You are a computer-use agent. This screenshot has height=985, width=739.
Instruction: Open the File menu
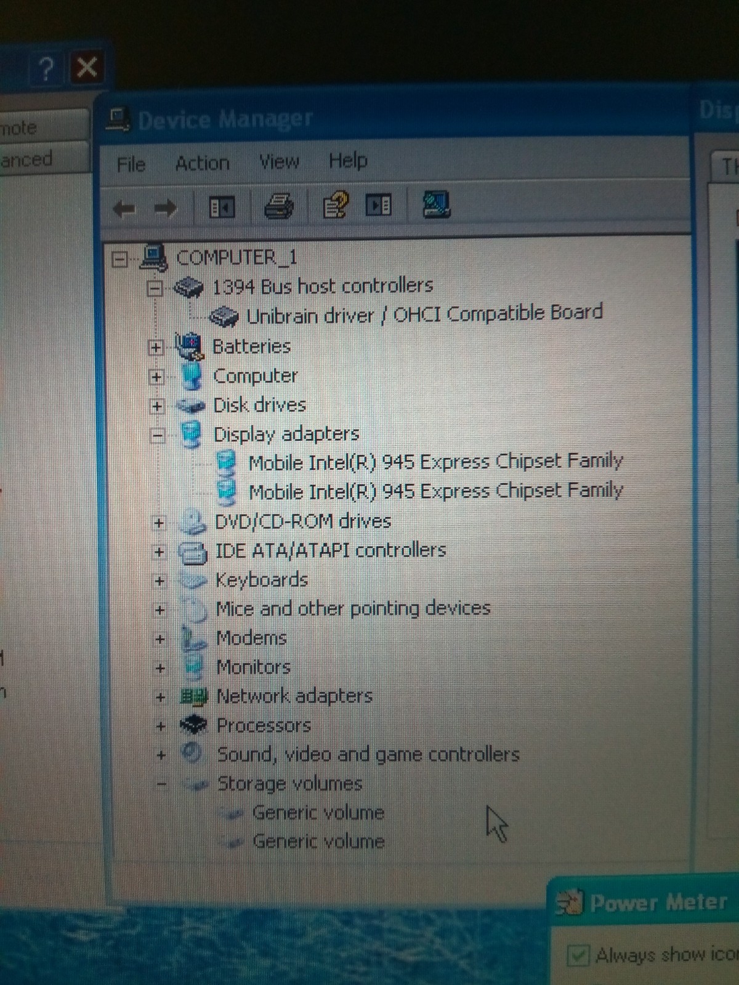131,164
